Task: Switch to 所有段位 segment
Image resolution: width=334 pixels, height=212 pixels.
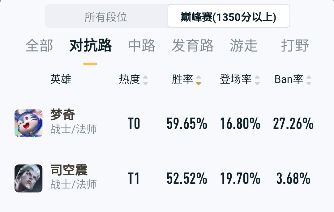Action: point(106,17)
